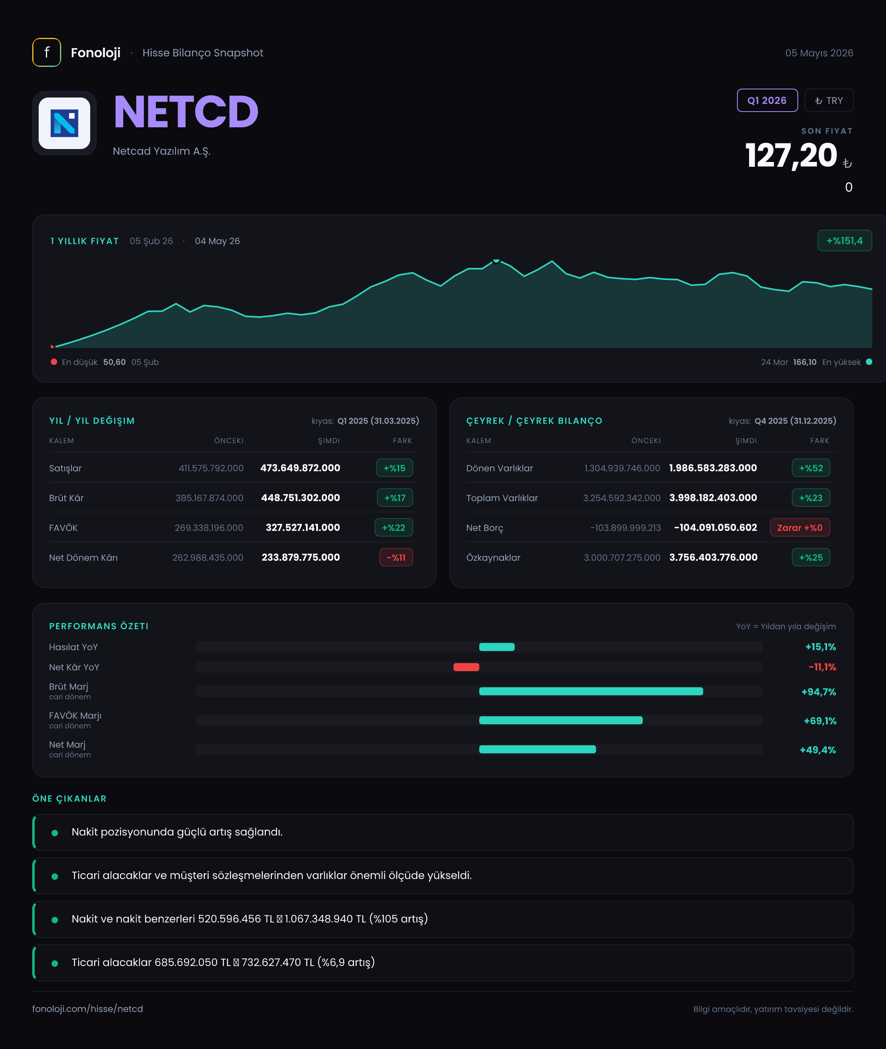Screen dimensions: 886x1049
Task: Click the red Net Kâr YoY bar
Action: (x=466, y=667)
